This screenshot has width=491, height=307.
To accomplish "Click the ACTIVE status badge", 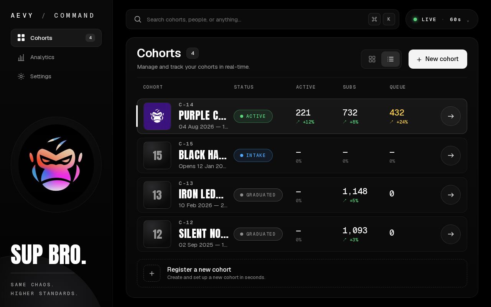I will (253, 116).
